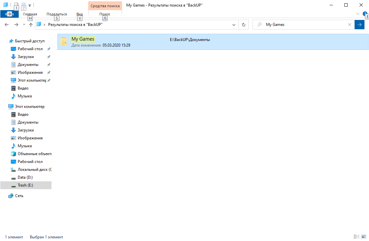The height and width of the screenshot is (241, 369).
Task: Go forward with the right arrow
Action: click(x=16, y=25)
